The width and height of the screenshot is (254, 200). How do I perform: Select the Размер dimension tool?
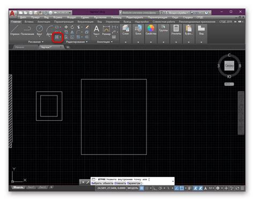106,30
